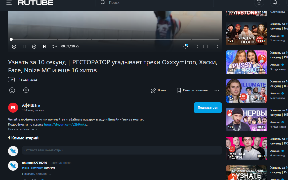The height and width of the screenshot is (180, 288).
Task: Open the three-dots more actions menu
Action: point(217,90)
